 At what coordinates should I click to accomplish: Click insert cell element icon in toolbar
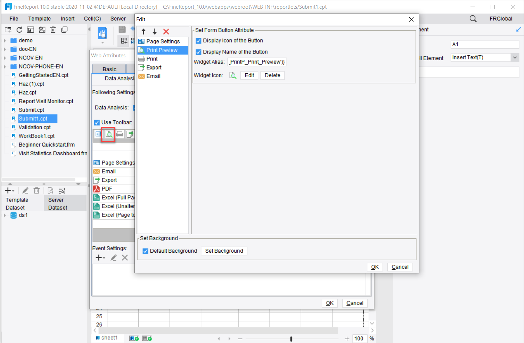pos(124,41)
